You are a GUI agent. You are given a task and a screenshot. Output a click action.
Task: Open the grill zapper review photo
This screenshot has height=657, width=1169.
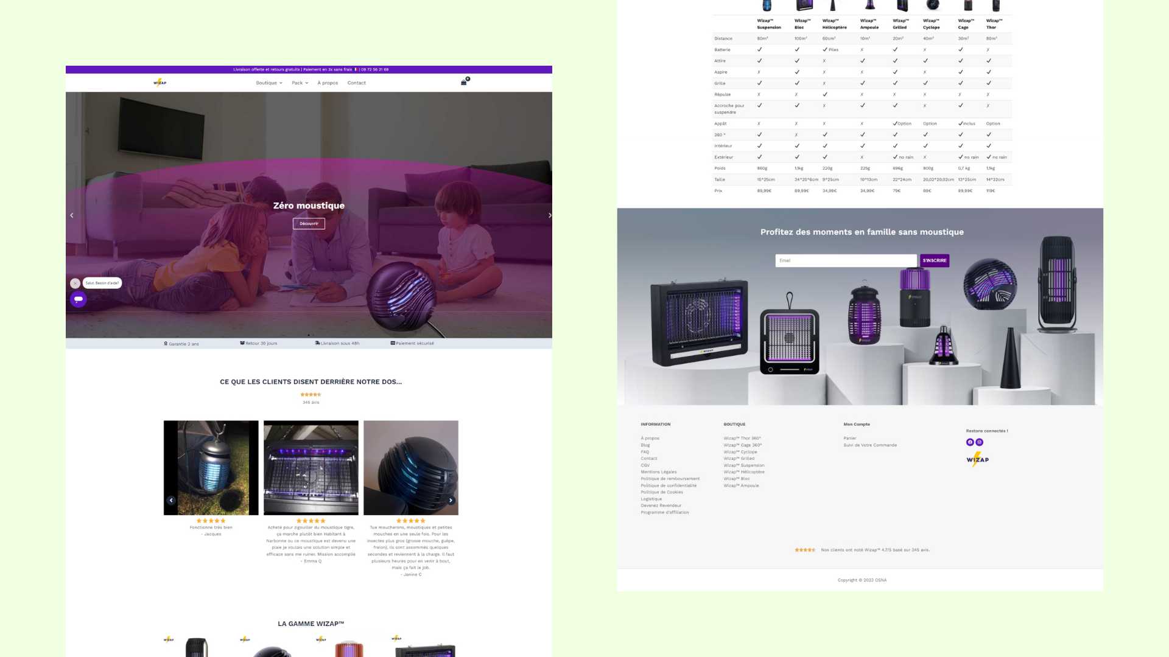point(311,468)
